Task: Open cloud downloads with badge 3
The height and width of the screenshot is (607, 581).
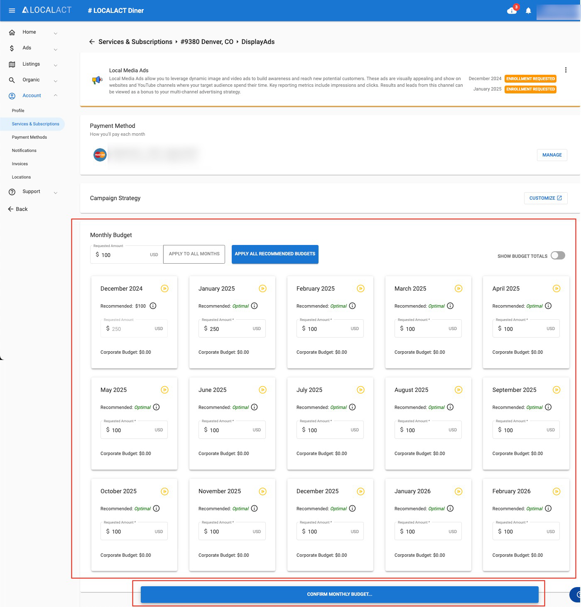Action: pyautogui.click(x=512, y=10)
